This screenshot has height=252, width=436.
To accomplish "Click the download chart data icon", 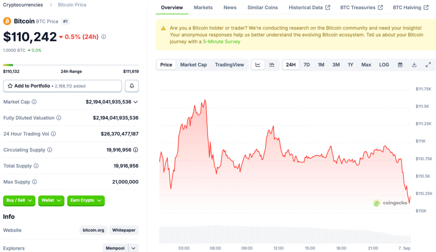I will pos(414,65).
